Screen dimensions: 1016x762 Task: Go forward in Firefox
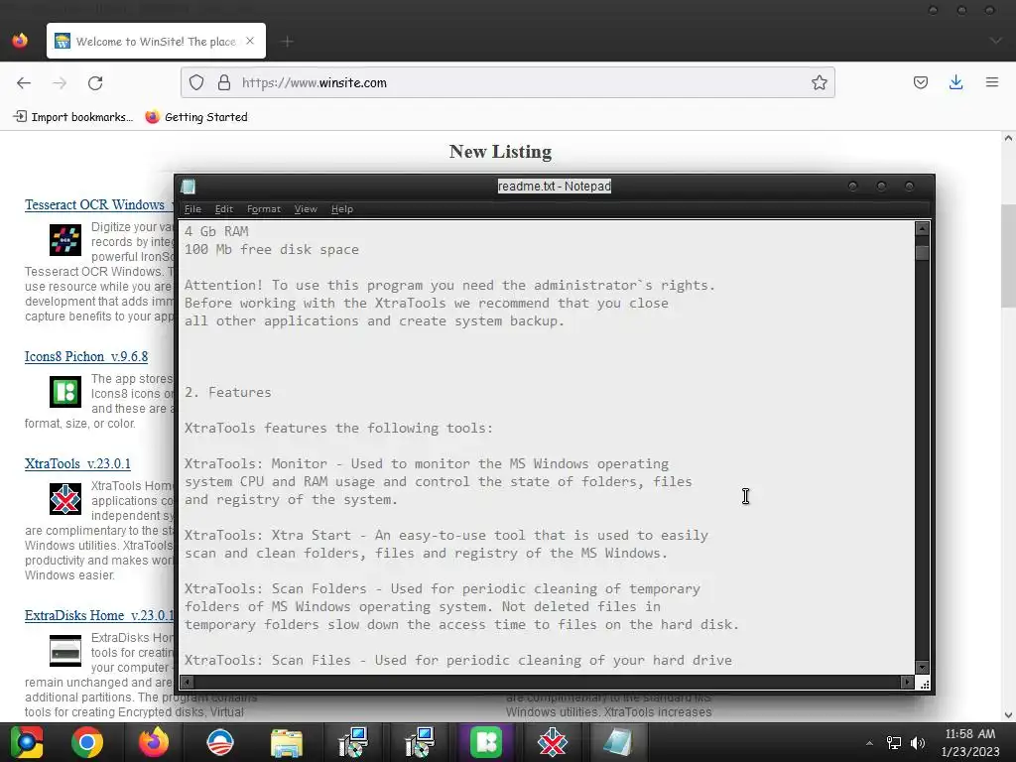pyautogui.click(x=60, y=83)
